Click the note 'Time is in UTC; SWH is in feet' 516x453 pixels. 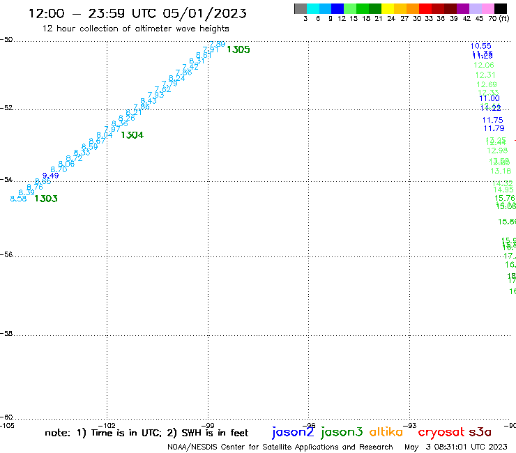(x=146, y=433)
